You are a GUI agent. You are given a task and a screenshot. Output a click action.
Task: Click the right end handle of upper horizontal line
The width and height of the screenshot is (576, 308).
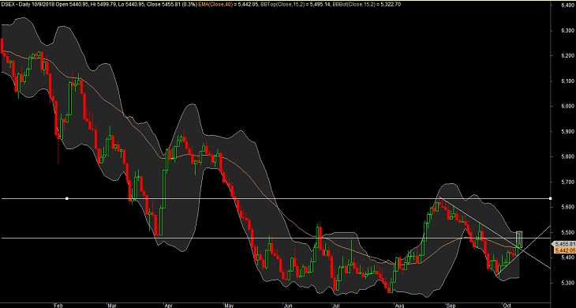tap(550, 198)
